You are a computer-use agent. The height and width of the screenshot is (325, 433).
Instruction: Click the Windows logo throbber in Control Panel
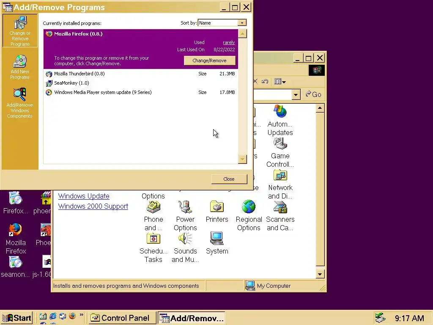316,70
